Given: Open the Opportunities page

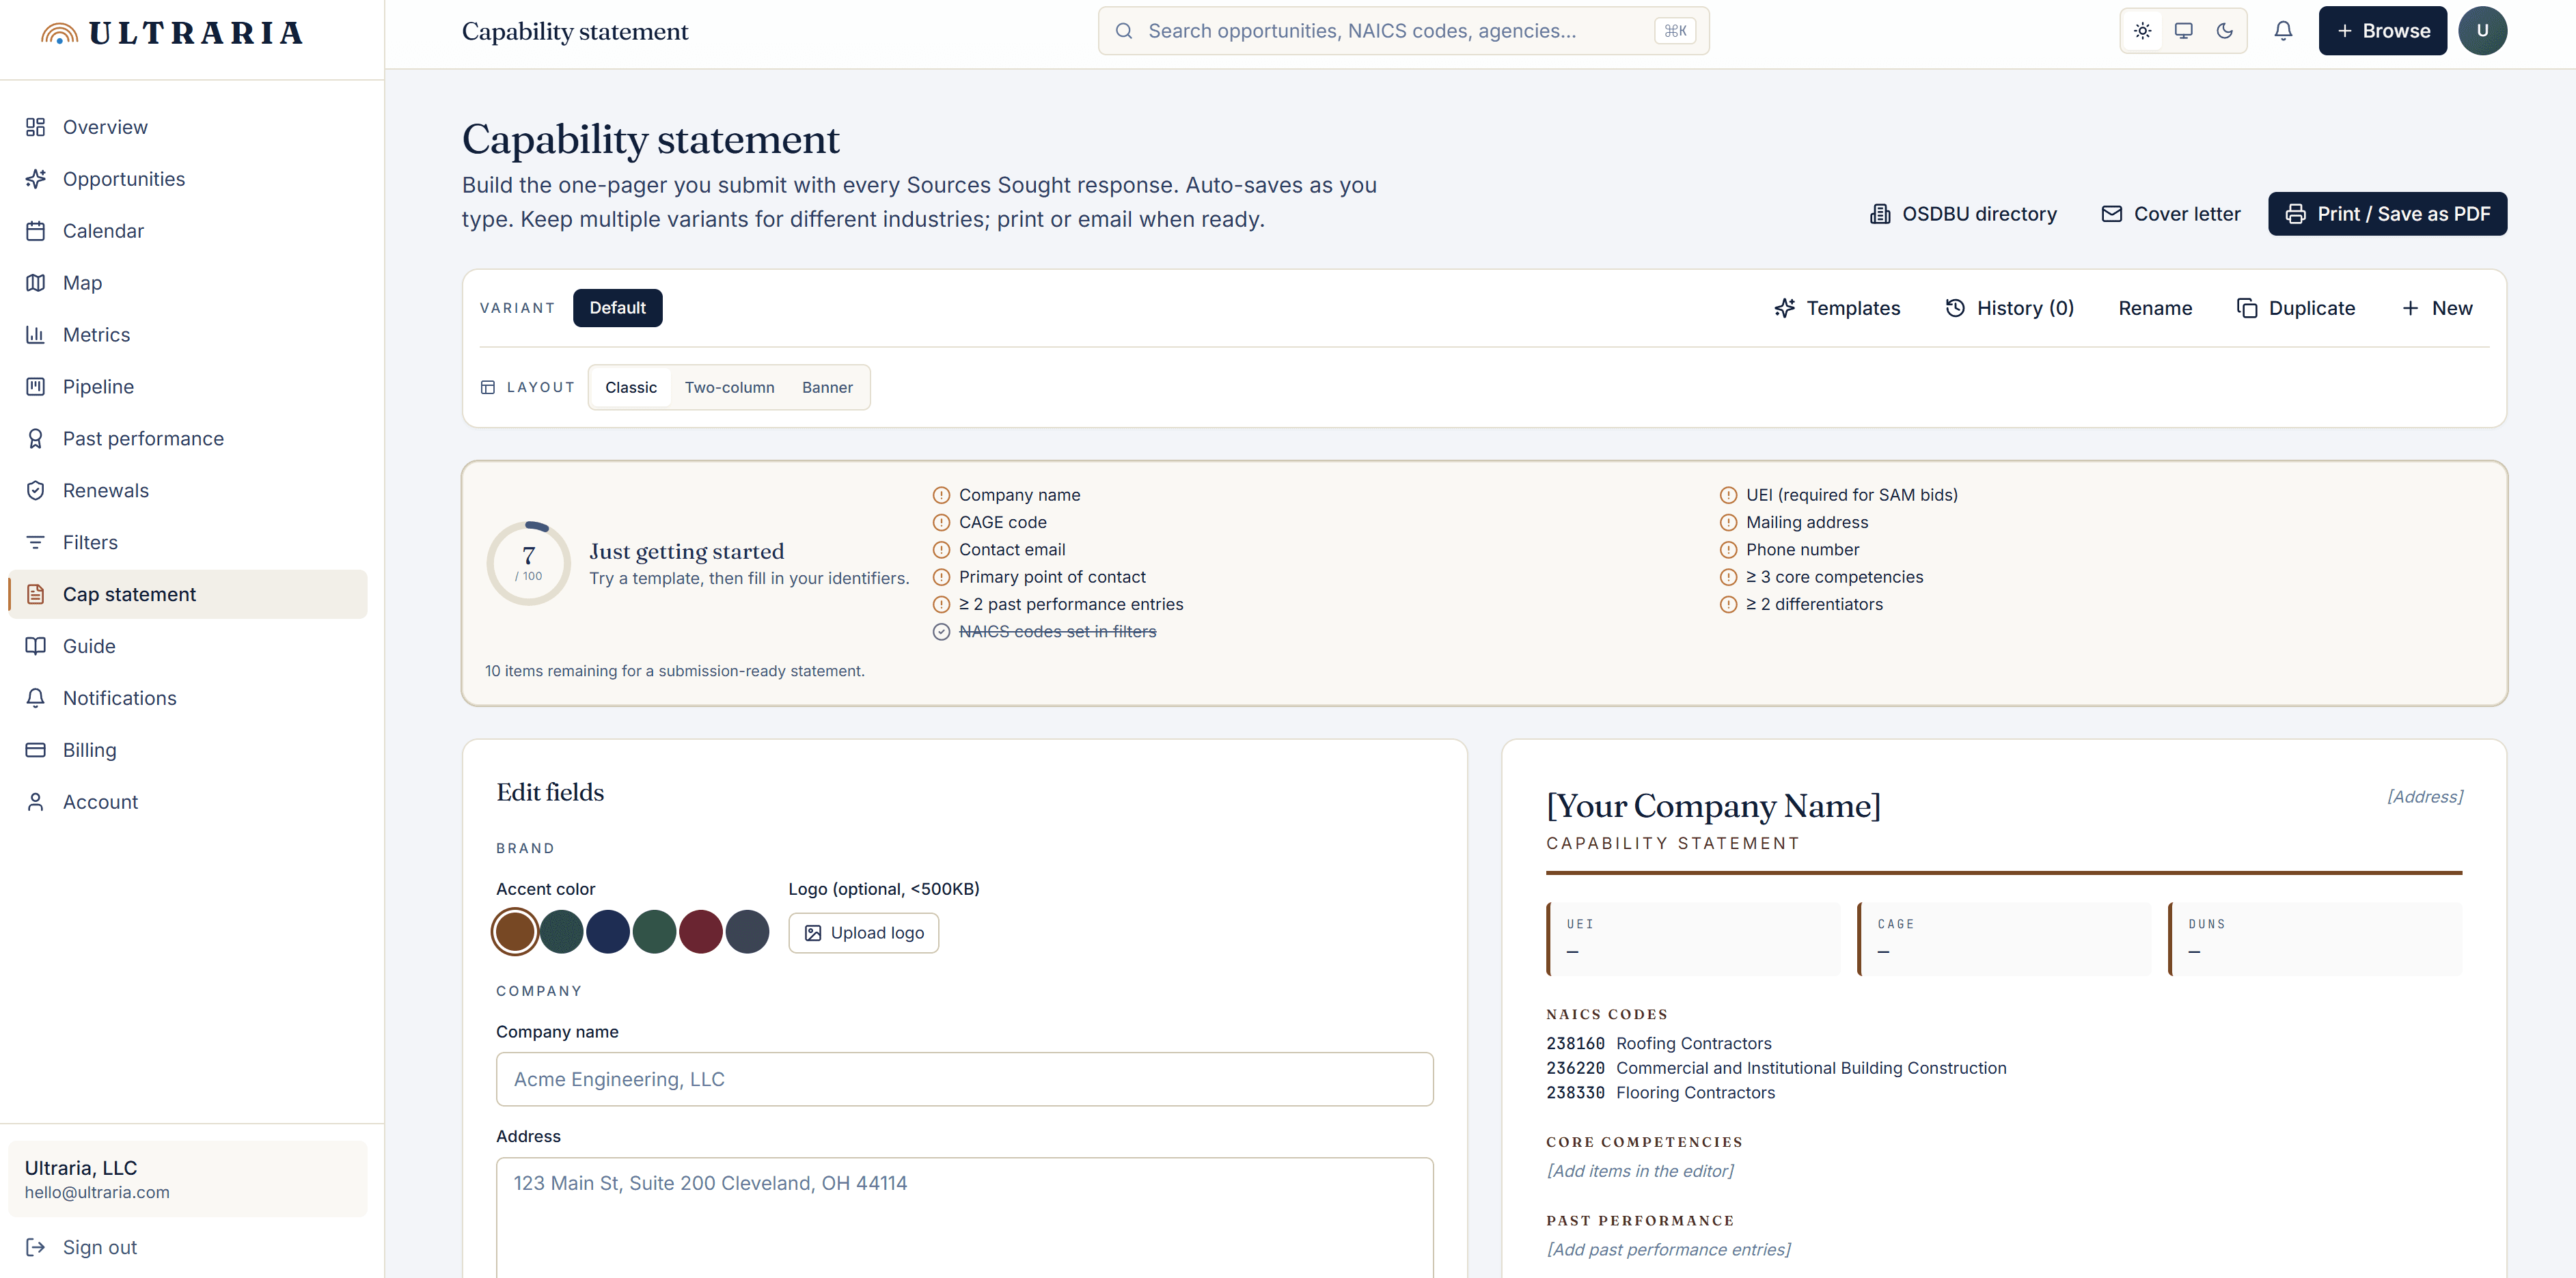Looking at the screenshot, I should coord(188,179).
